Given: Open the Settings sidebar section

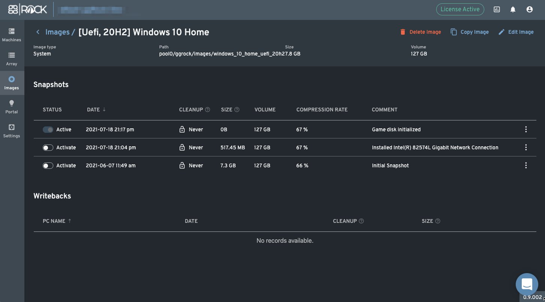Looking at the screenshot, I should [x=12, y=131].
